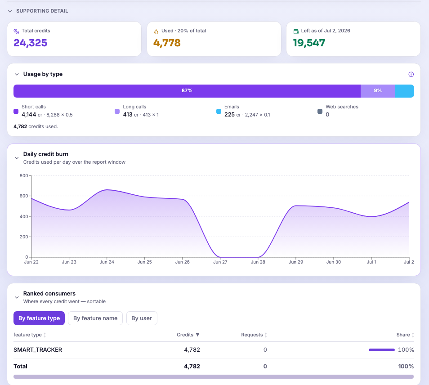Click the Long calls lavender legend swatch
Viewport: 429px width, 385px height.
[117, 111]
